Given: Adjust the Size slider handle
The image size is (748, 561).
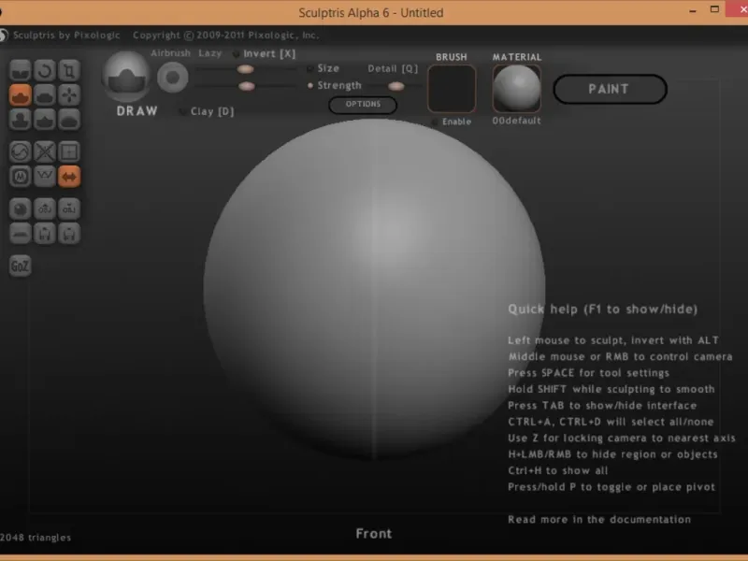Looking at the screenshot, I should [245, 69].
